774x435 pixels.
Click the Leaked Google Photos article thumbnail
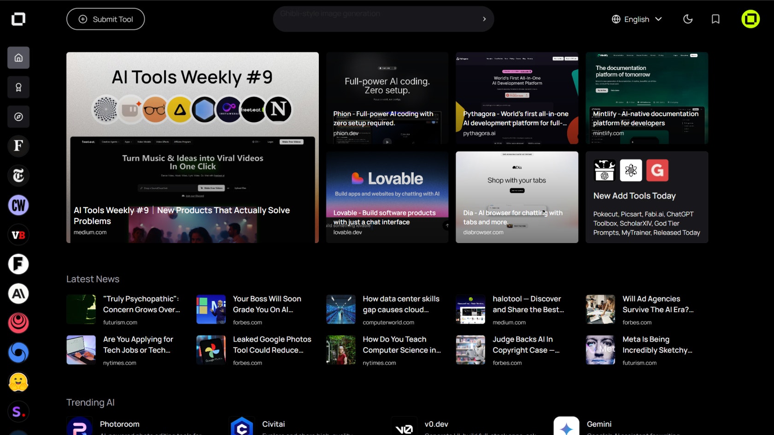click(211, 350)
